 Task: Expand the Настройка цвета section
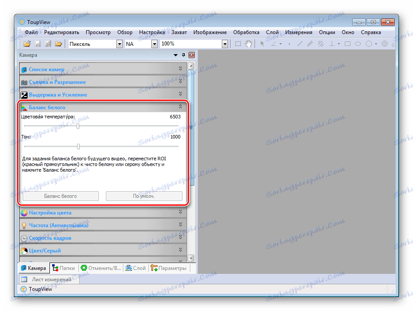[180, 211]
